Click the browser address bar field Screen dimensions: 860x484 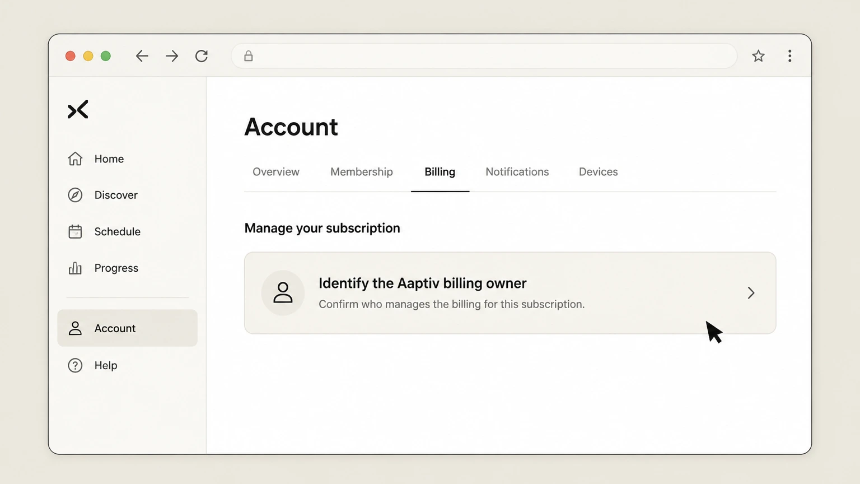coord(484,56)
